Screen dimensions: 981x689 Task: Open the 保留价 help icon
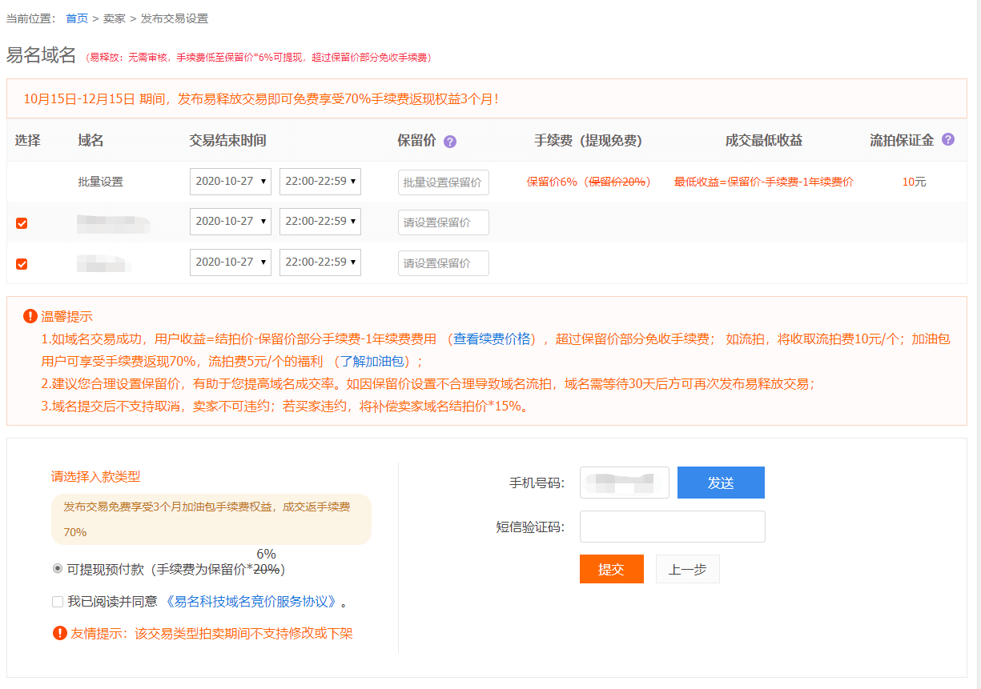pos(449,142)
